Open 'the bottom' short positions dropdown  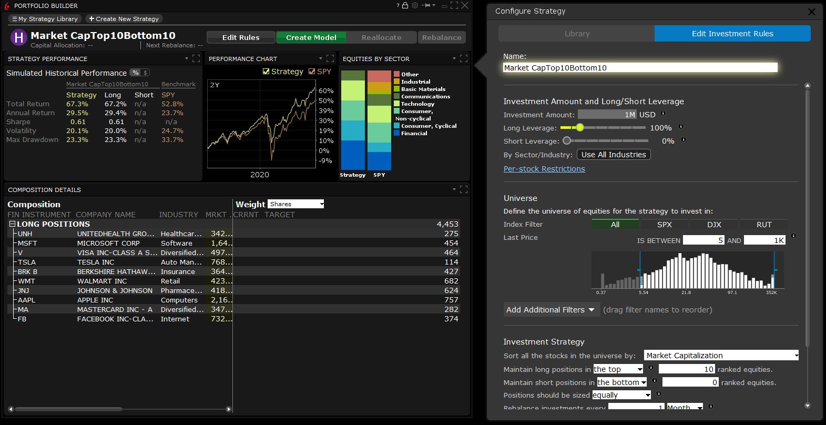click(x=622, y=382)
